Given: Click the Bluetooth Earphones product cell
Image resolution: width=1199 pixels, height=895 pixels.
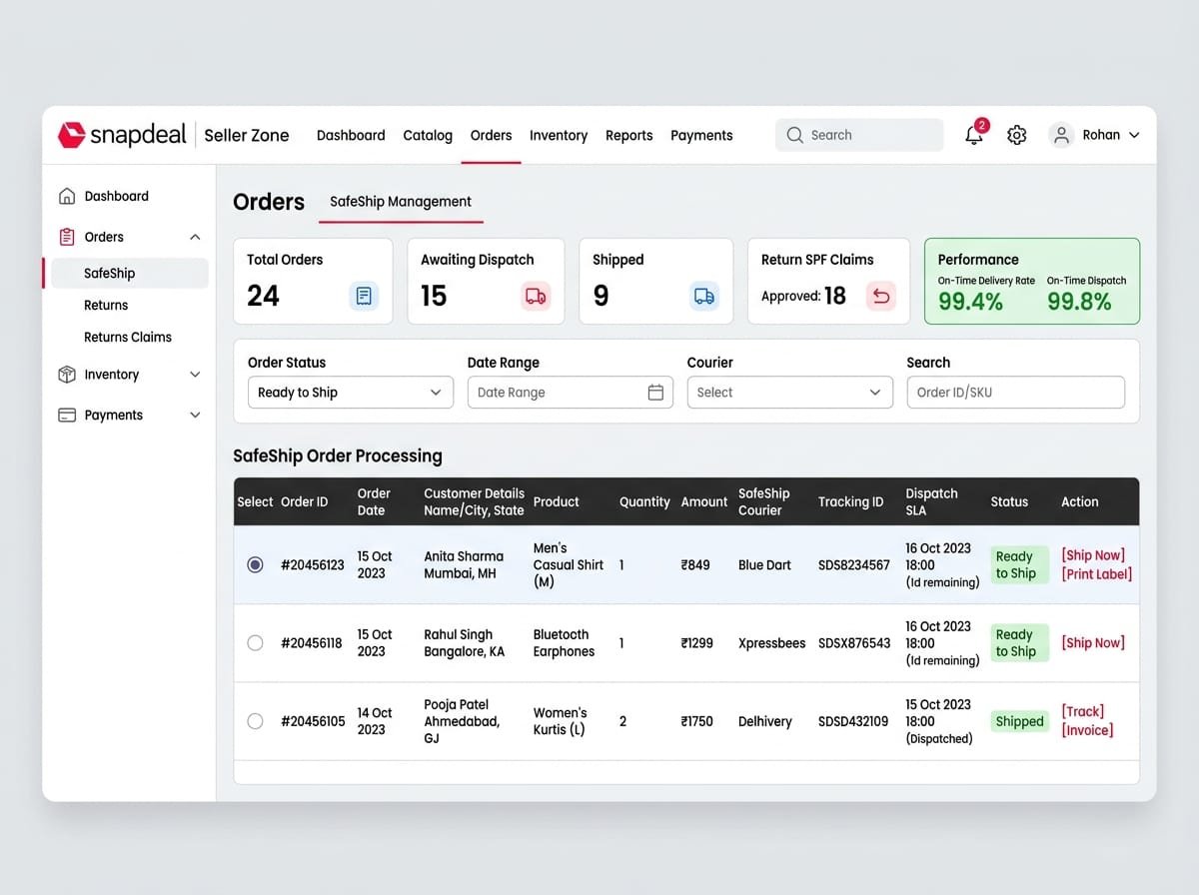Looking at the screenshot, I should (564, 642).
